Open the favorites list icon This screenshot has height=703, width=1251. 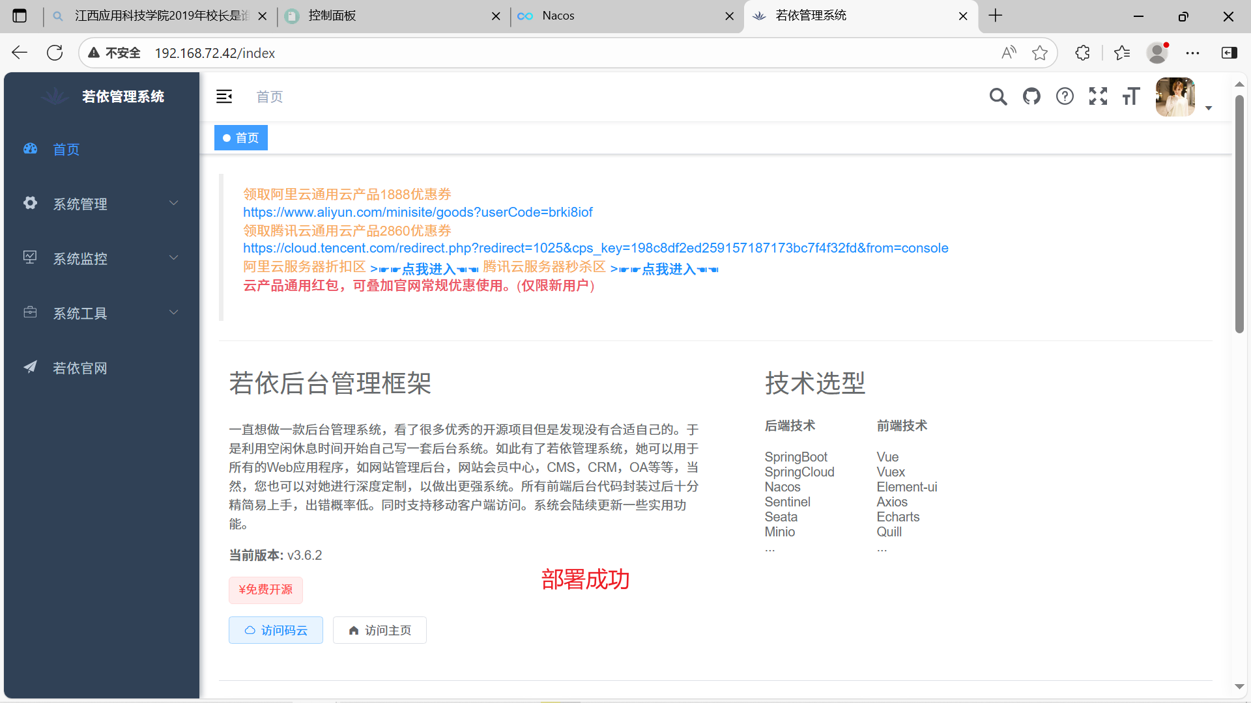tap(1122, 53)
